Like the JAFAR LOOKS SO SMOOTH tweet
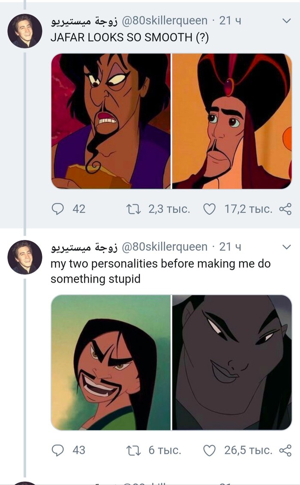This screenshot has height=485, width=300. click(209, 209)
